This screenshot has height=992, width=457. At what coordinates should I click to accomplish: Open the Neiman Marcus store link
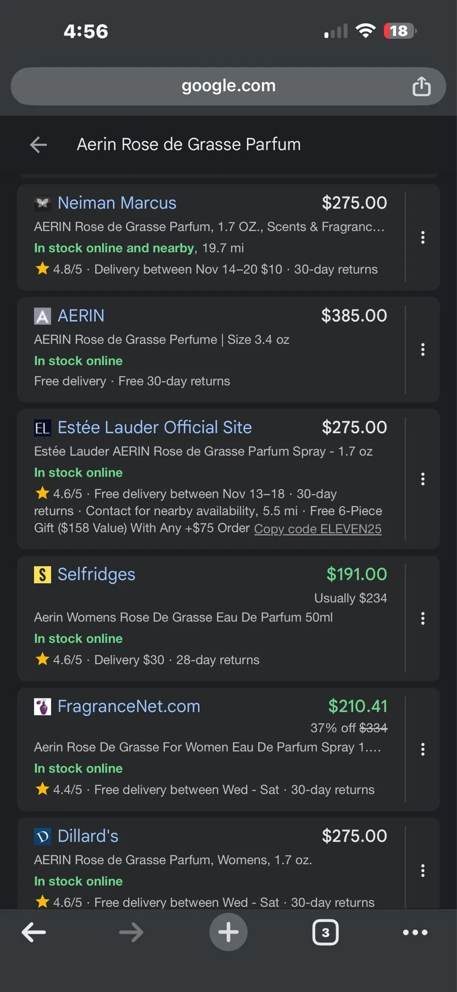(x=117, y=203)
